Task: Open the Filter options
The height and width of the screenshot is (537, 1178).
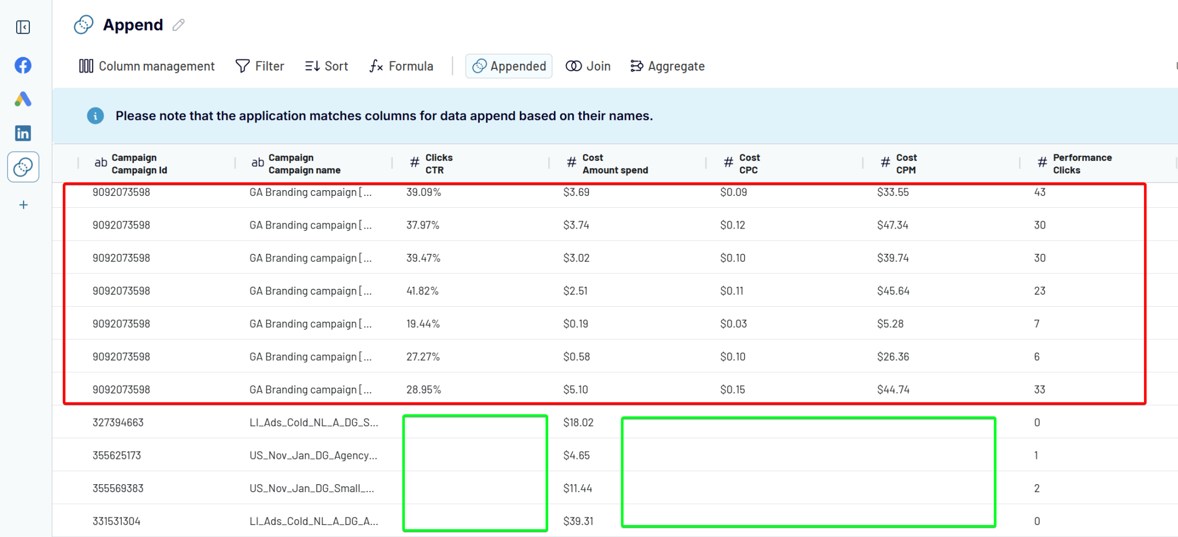Action: click(259, 65)
